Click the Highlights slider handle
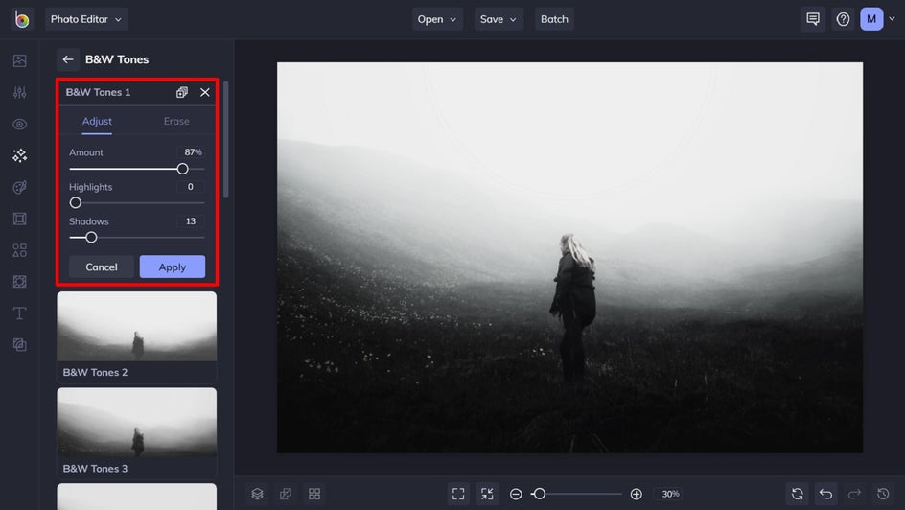 coord(75,202)
